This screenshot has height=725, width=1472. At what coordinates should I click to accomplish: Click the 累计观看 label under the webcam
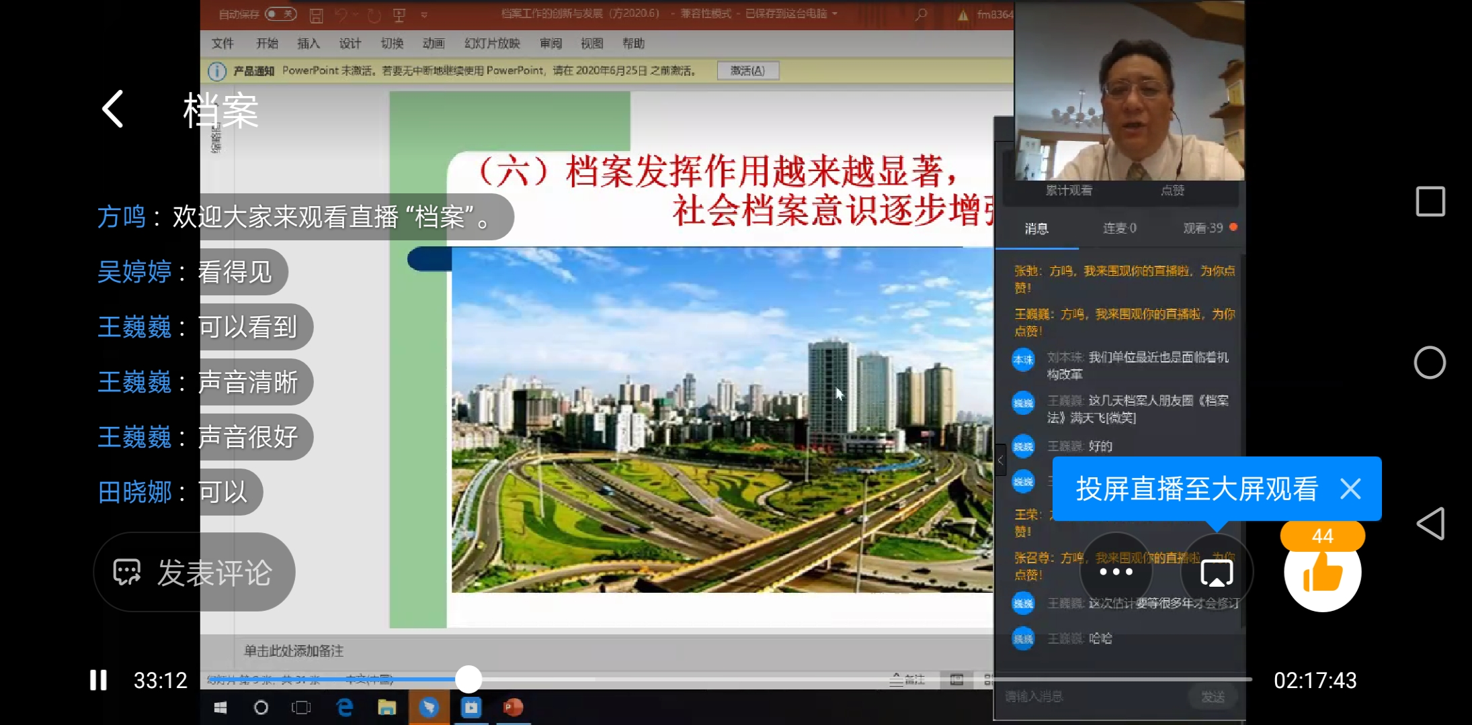(x=1069, y=191)
